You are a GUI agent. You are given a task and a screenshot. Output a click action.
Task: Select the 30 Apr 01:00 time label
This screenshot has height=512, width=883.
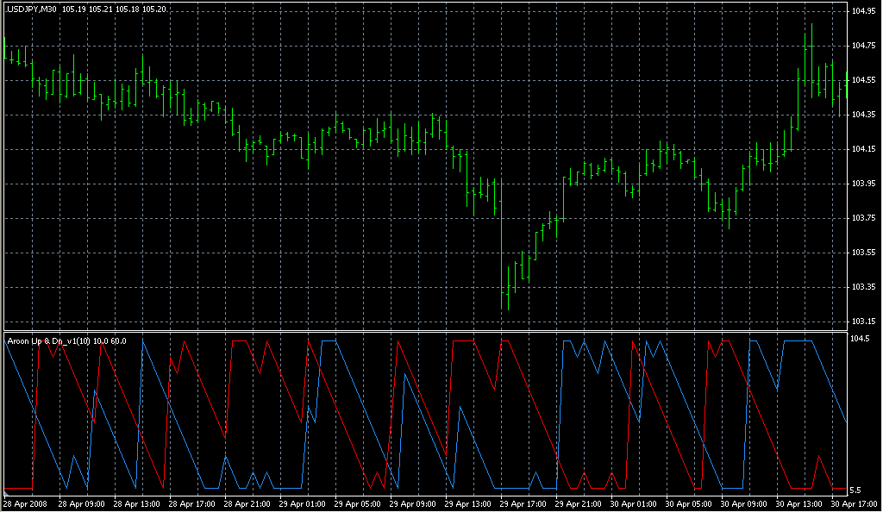(x=634, y=503)
